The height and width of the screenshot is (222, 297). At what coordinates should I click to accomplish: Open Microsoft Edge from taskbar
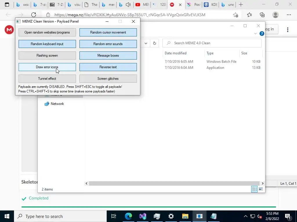tap(128, 216)
